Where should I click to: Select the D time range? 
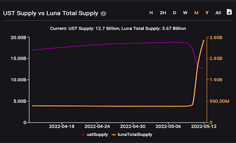tap(175, 13)
